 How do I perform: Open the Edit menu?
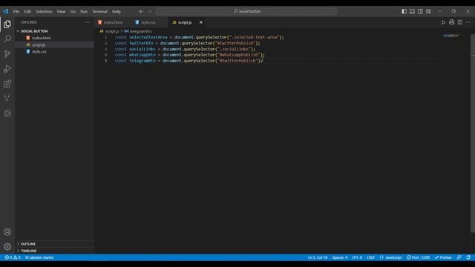[x=27, y=12]
